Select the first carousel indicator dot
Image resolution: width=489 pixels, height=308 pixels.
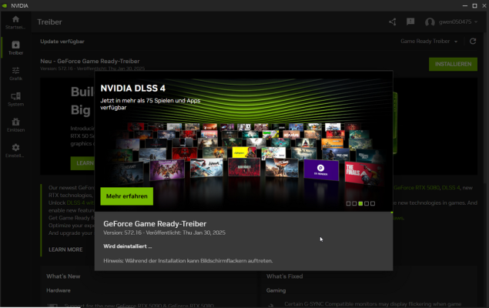point(348,203)
